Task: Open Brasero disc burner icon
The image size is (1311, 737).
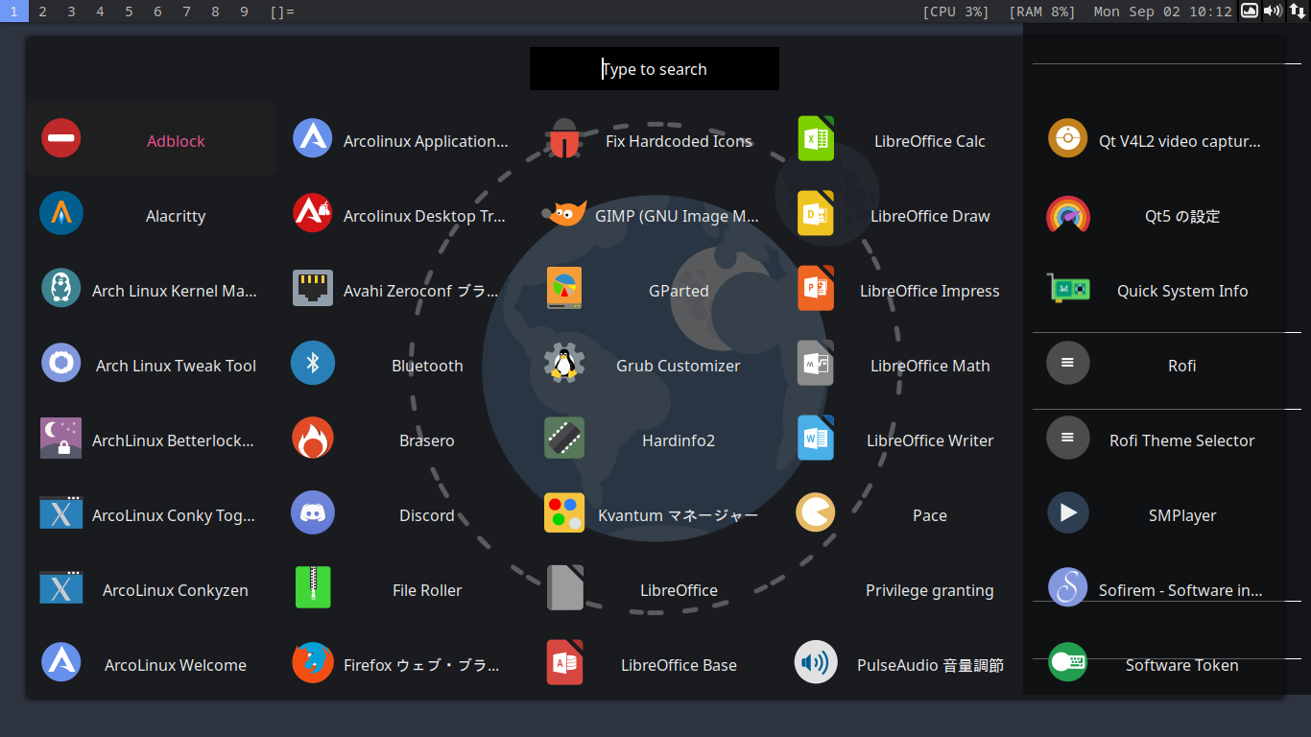Action: 313,439
